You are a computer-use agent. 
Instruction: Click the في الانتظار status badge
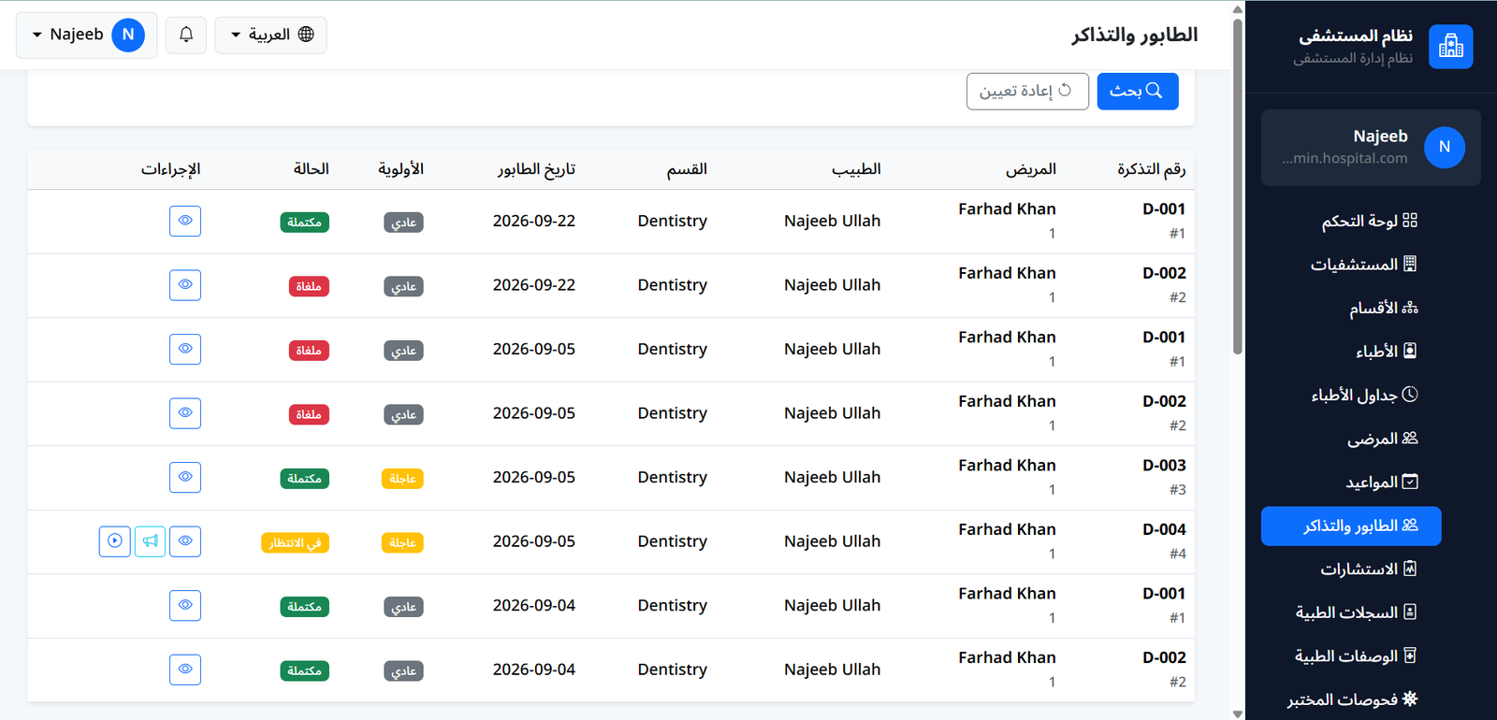[296, 542]
